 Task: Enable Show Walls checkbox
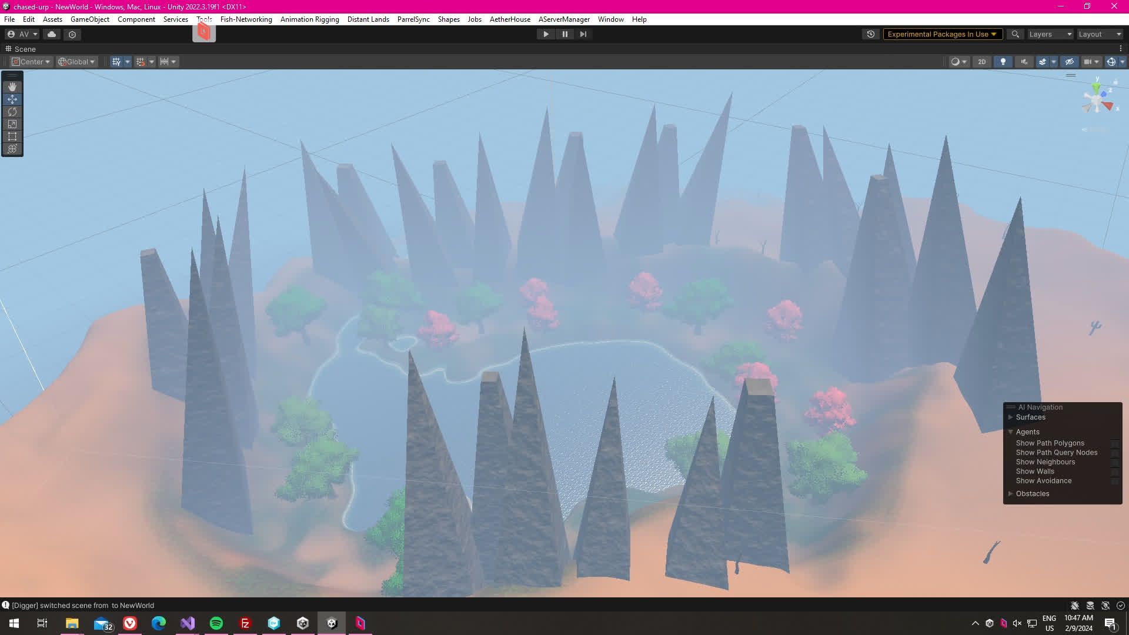(1114, 472)
